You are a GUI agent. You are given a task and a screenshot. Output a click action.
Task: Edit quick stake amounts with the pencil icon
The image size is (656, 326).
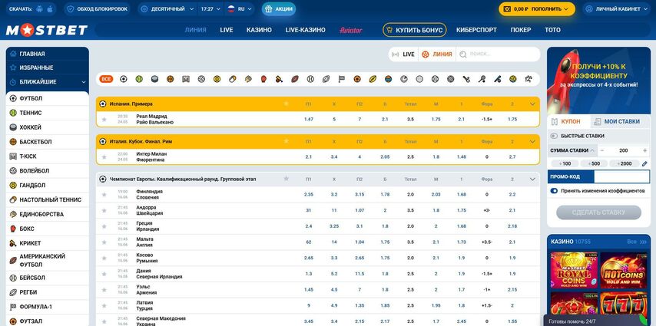click(644, 164)
